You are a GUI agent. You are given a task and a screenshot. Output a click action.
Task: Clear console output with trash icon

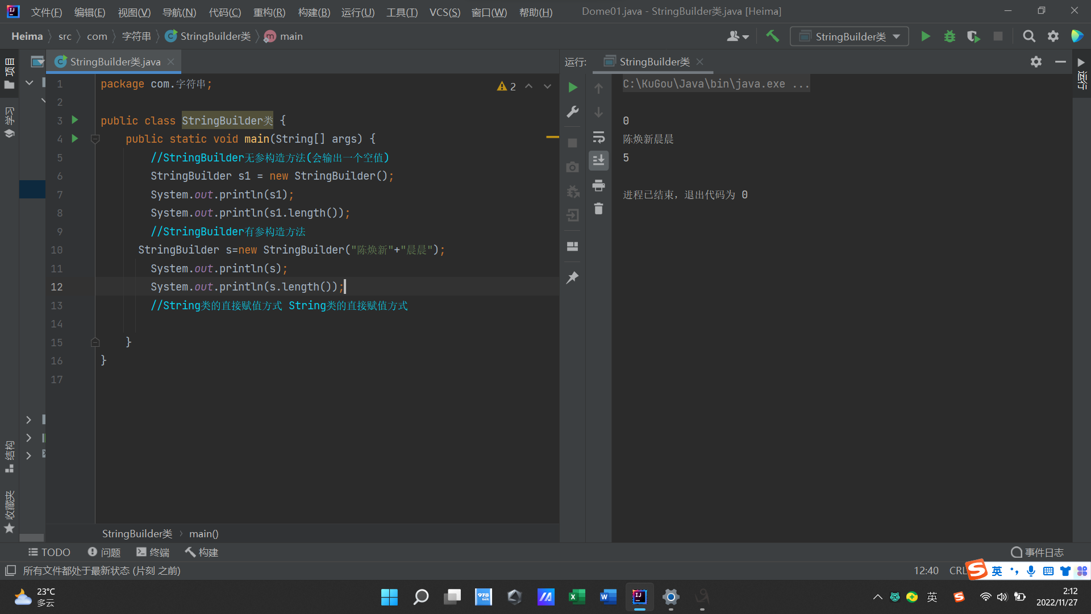598,209
